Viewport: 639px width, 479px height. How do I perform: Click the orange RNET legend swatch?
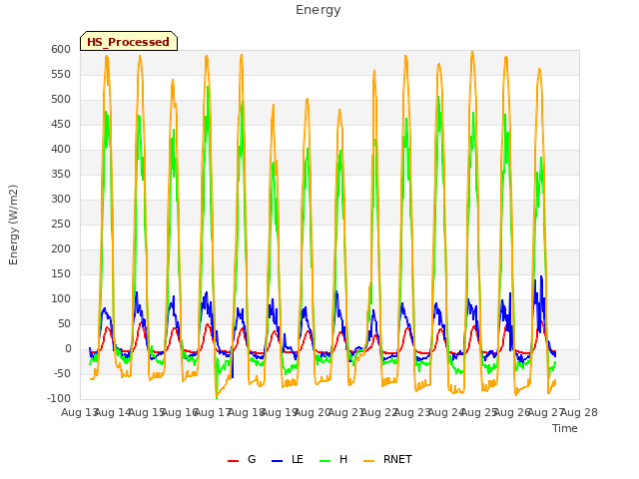368,461
